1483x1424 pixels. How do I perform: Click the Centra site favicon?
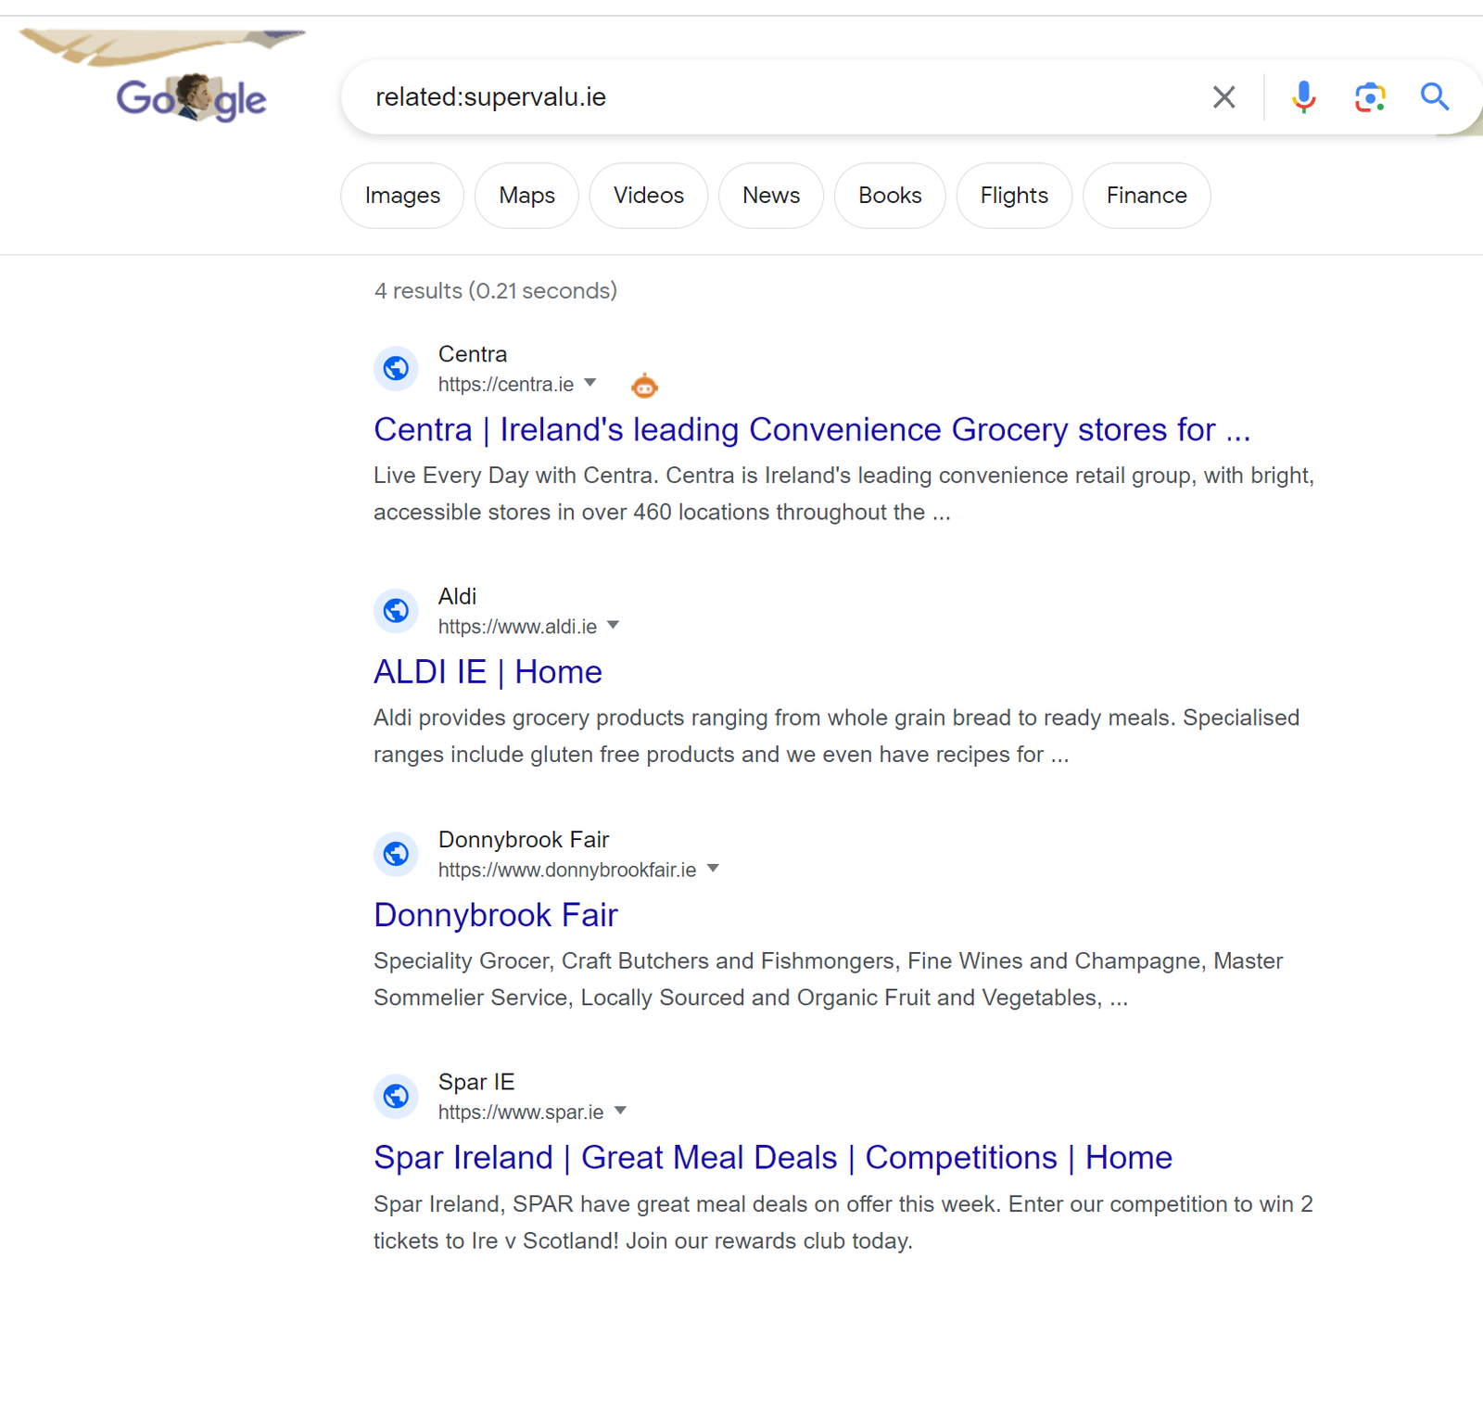pyautogui.click(x=396, y=368)
